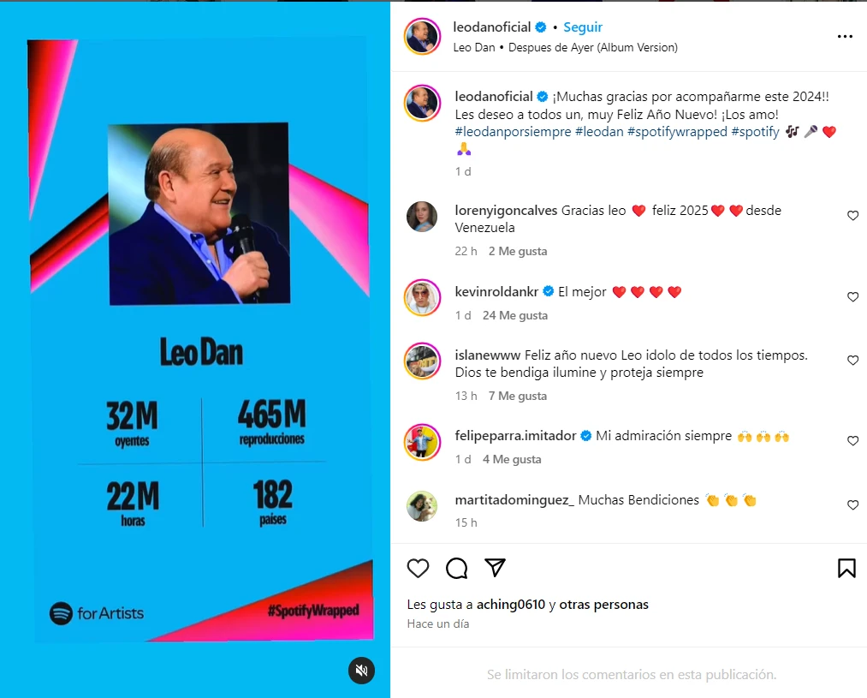Open the three-dot more options menu
Image resolution: width=867 pixels, height=698 pixels.
845,37
